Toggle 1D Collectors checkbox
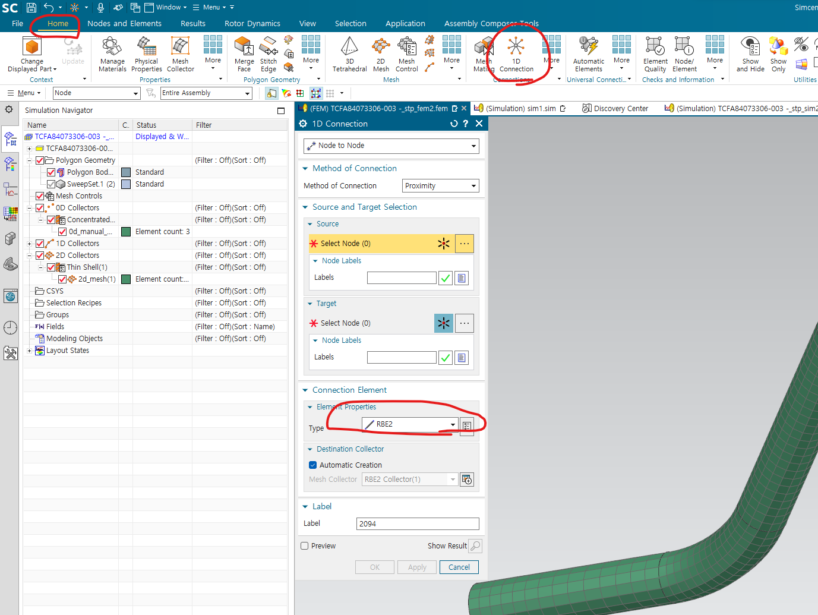The image size is (818, 615). tap(40, 244)
